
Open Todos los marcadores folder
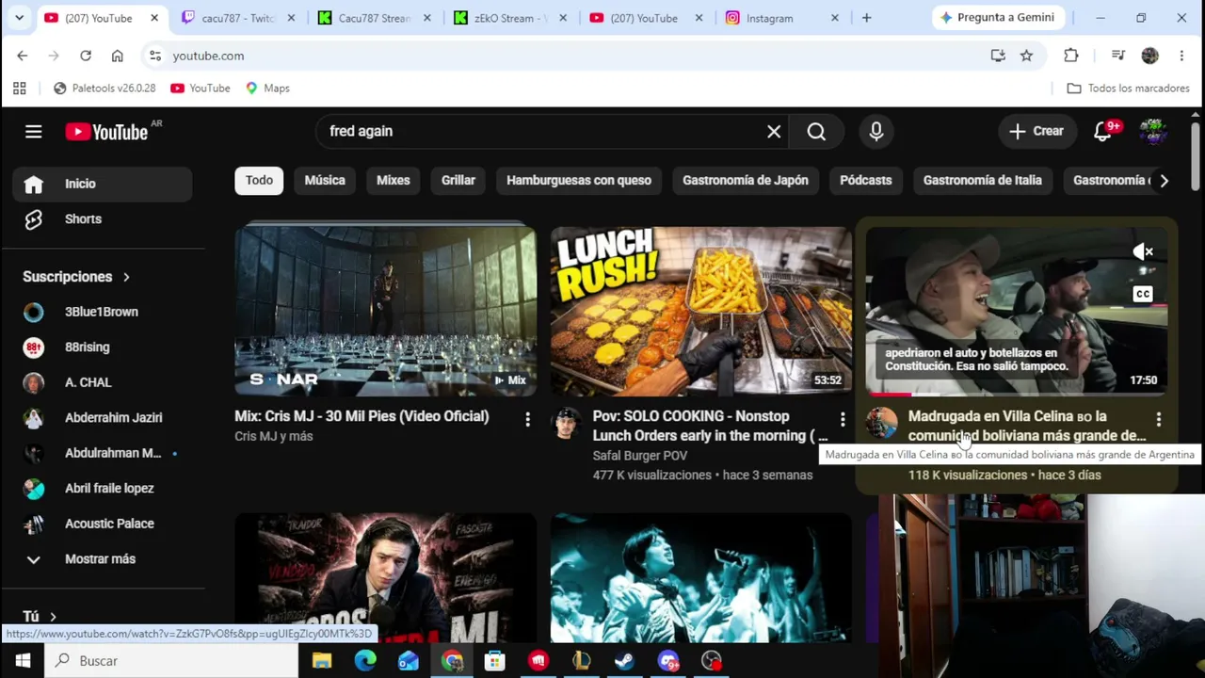coord(1128,88)
